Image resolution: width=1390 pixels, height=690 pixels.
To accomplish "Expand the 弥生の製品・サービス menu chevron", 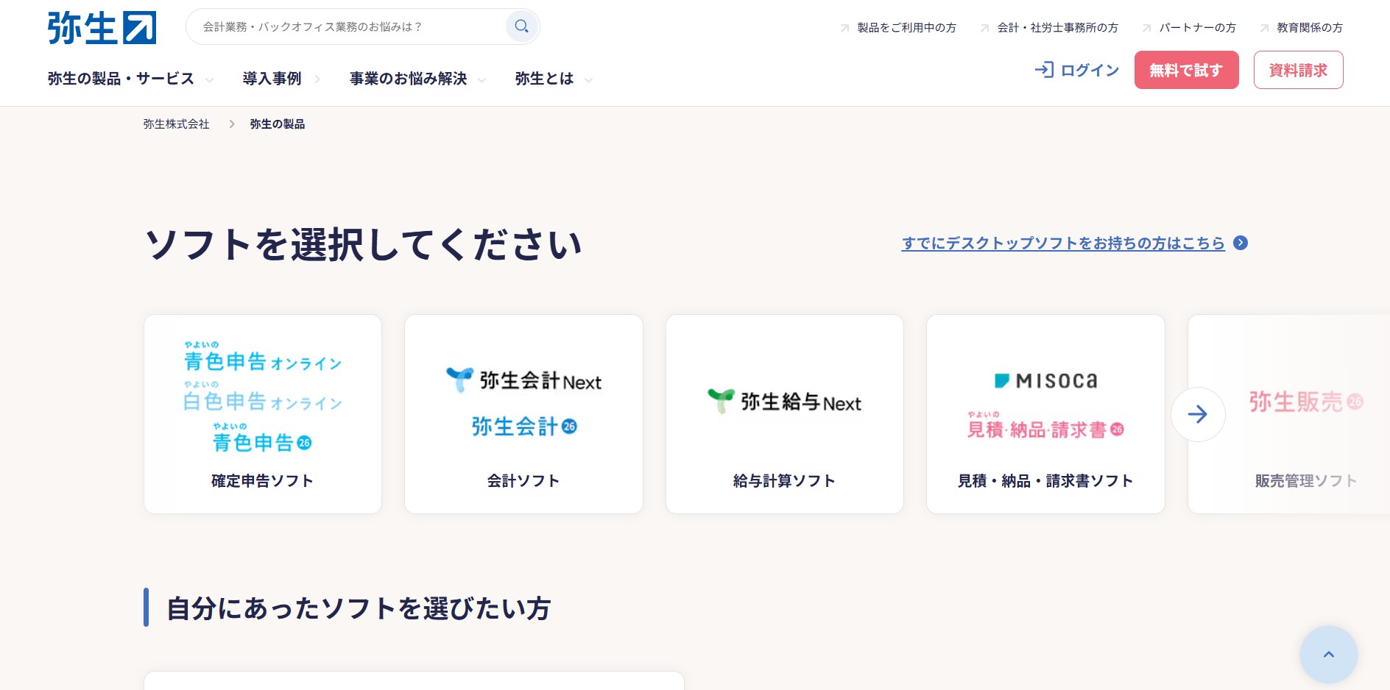I will [x=210, y=79].
